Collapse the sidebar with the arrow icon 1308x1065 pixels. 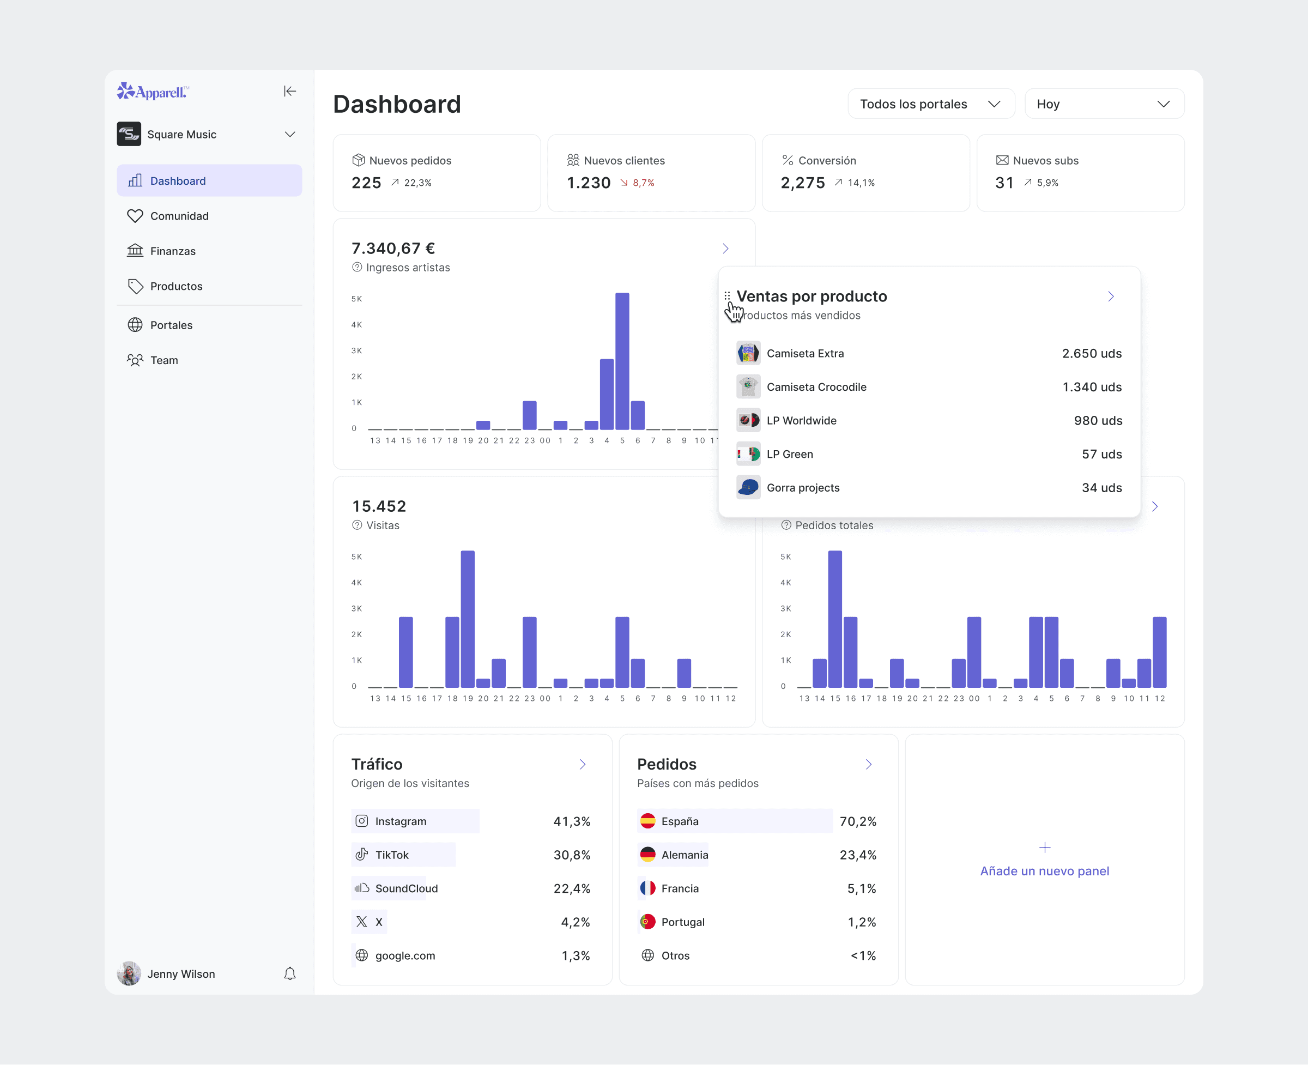pyautogui.click(x=289, y=92)
